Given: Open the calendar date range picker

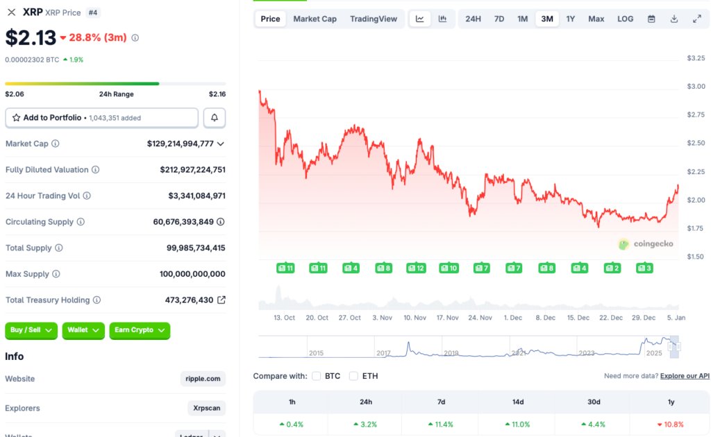Looking at the screenshot, I should tap(650, 19).
